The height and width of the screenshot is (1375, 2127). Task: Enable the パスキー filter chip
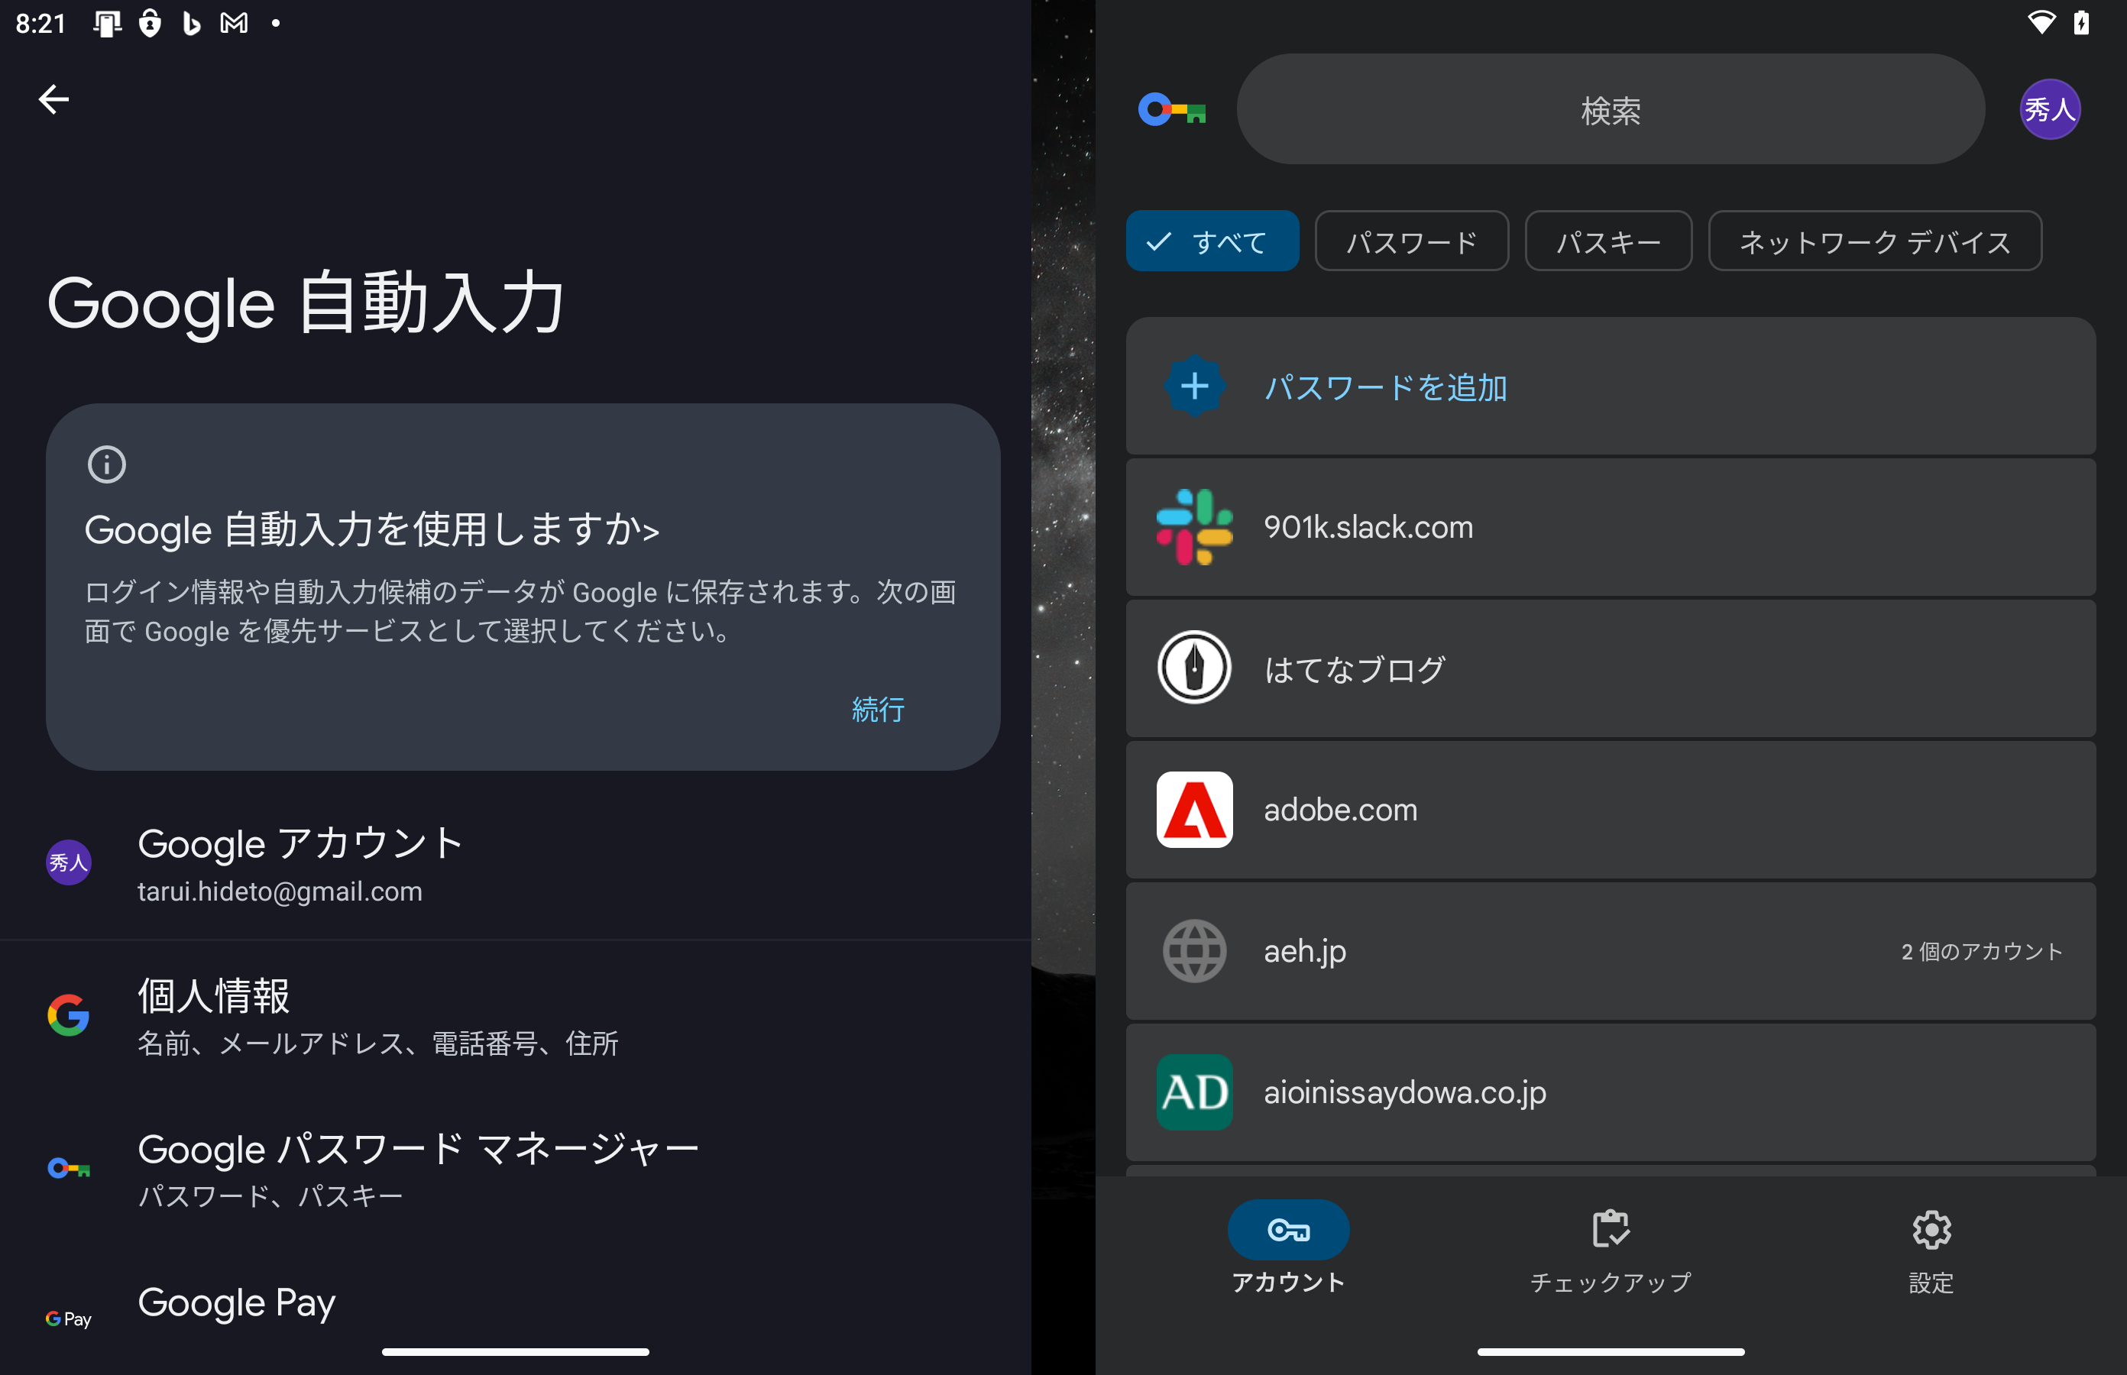pos(1608,240)
